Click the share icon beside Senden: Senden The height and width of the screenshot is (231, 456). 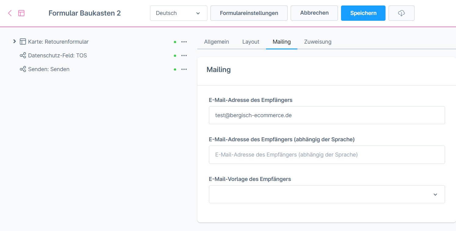click(23, 69)
